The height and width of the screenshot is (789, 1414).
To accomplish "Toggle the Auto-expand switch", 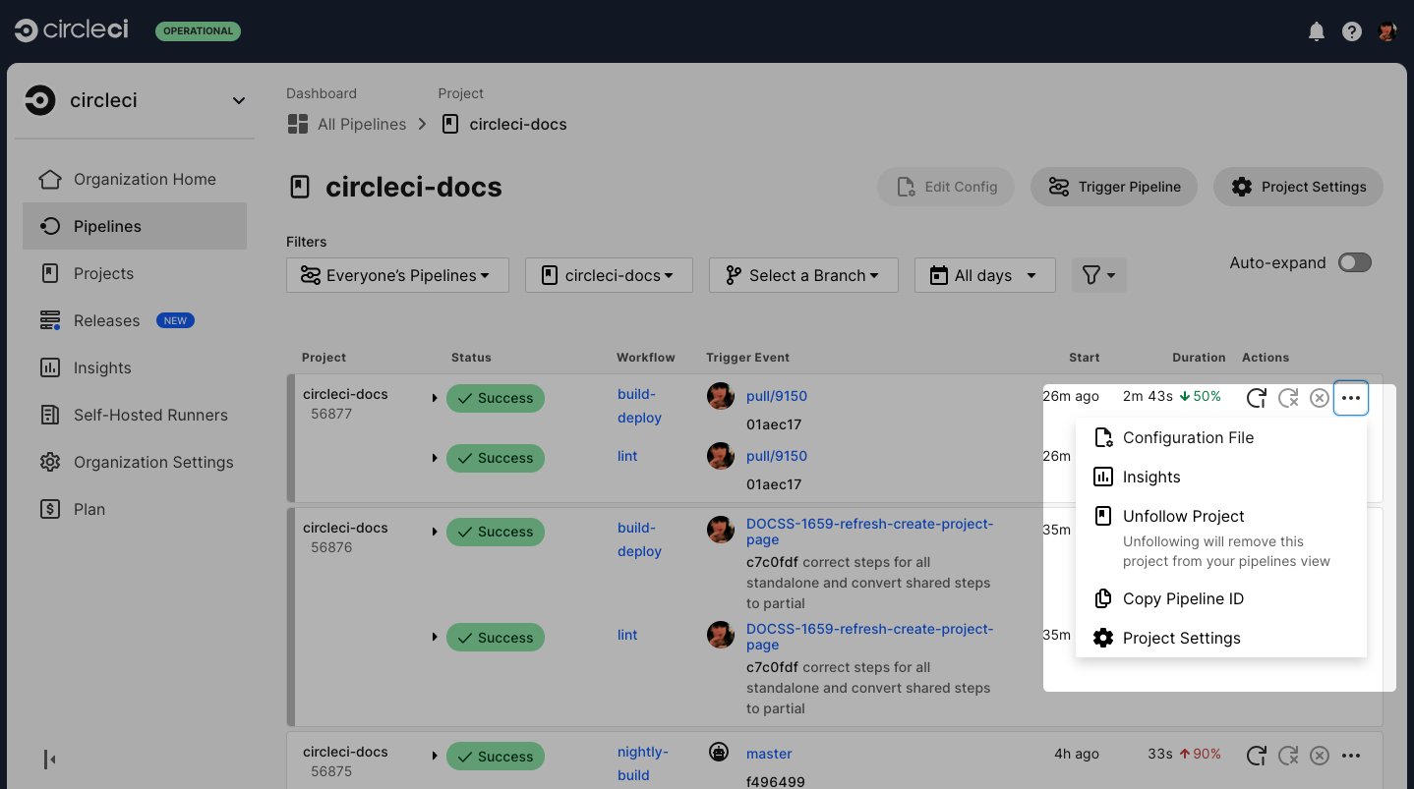I will pos(1355,262).
